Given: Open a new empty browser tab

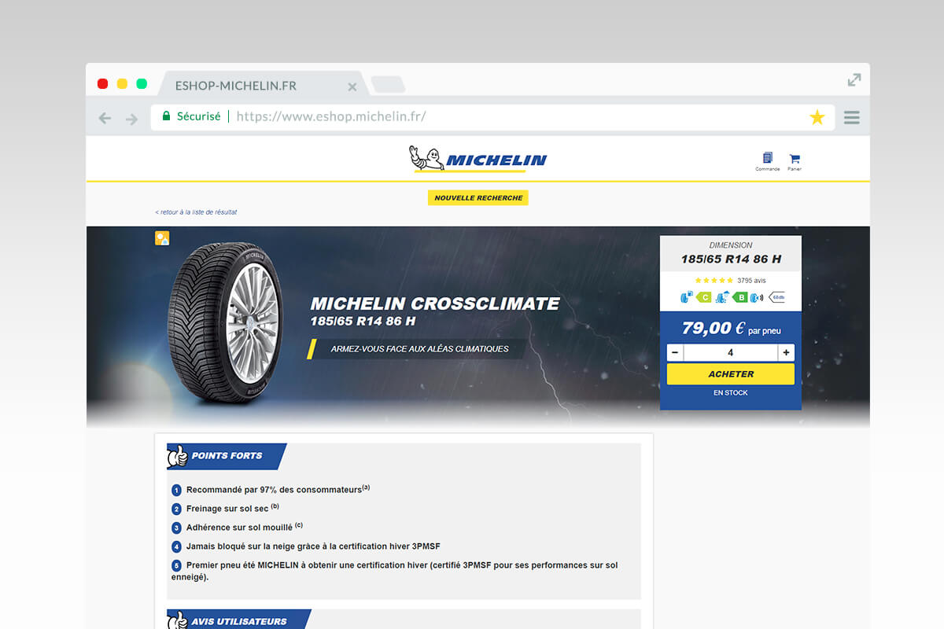Looking at the screenshot, I should (x=388, y=84).
